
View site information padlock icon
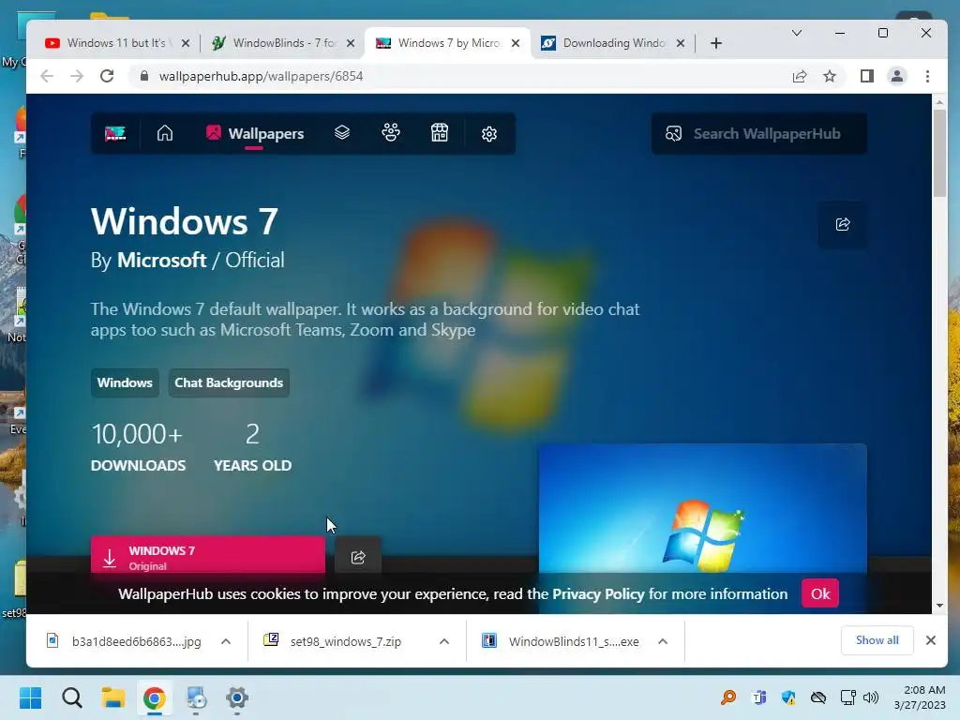(x=143, y=76)
